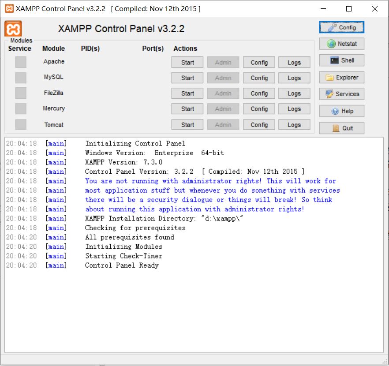Click log line 'All prerequisites found'
Image resolution: width=389 pixels, height=366 pixels.
click(130, 237)
